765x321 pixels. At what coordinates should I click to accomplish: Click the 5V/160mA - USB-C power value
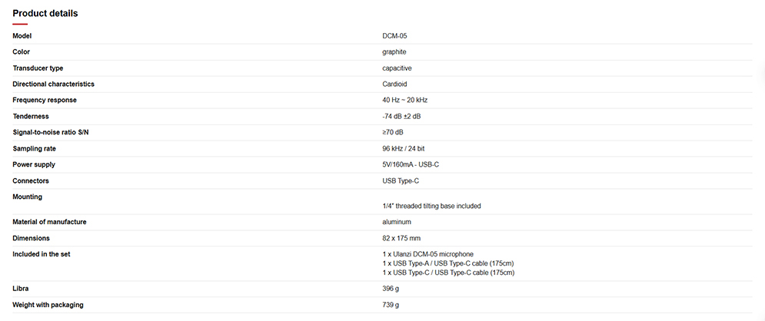click(411, 164)
